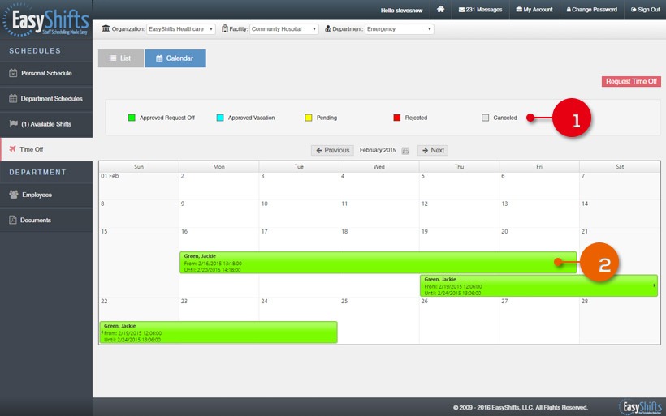
Task: Click the gray Canceled swatch
Action: click(x=485, y=118)
